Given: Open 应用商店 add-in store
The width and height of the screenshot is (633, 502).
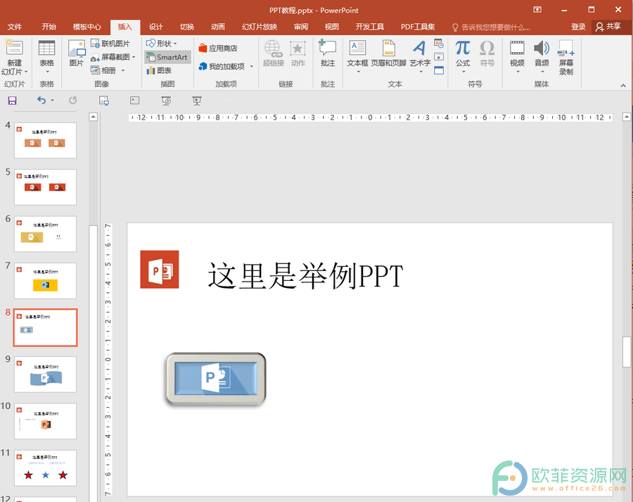Looking at the screenshot, I should click(x=218, y=48).
